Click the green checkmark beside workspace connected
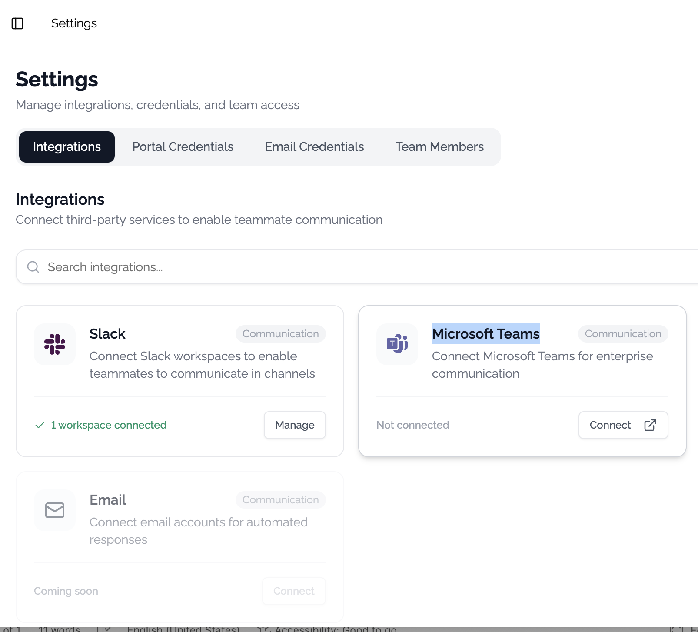This screenshot has width=698, height=632. tap(39, 425)
